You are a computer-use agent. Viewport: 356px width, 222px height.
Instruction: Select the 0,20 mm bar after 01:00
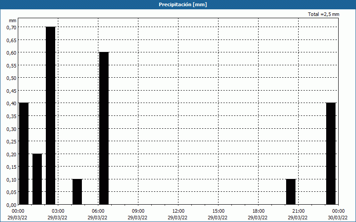pos(37,179)
